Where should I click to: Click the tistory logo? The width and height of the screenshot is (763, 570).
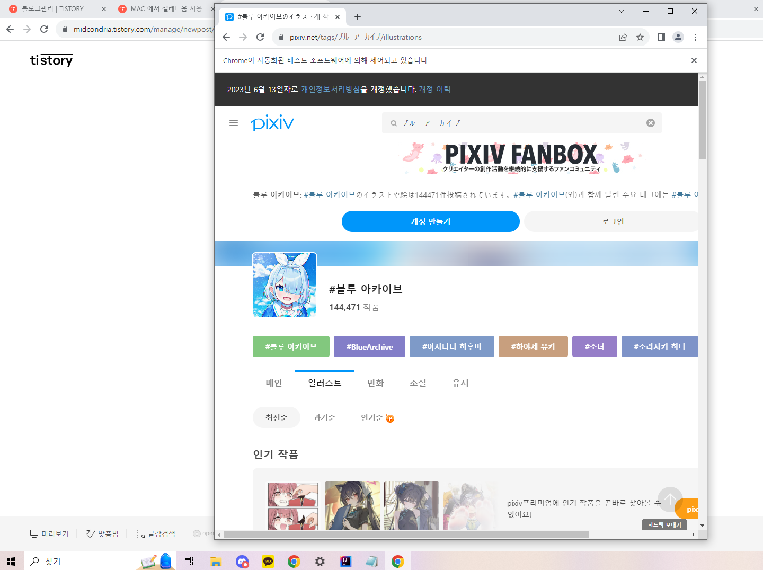51,60
